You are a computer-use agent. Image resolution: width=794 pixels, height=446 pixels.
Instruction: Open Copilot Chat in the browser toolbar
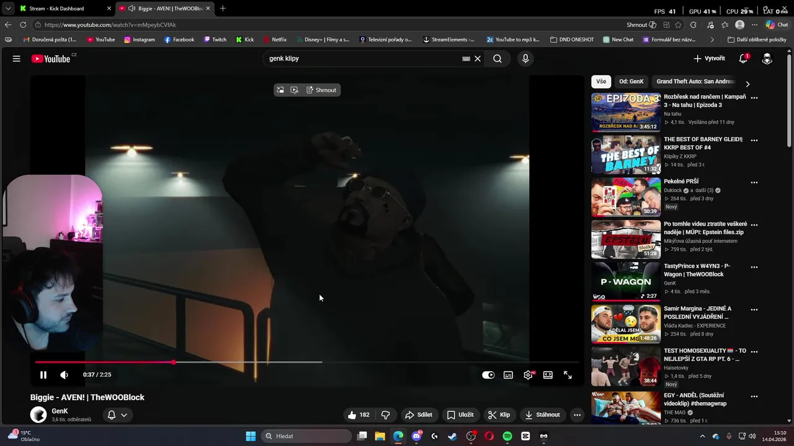click(x=777, y=25)
